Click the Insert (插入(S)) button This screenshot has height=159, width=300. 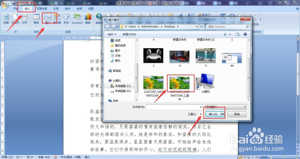[x=213, y=114]
